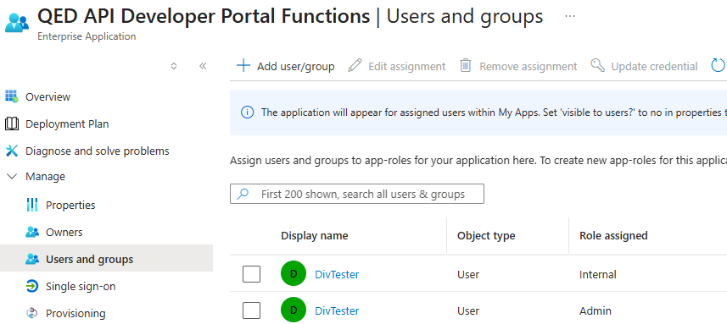
Task: Click Remove assignment button label
Action: 528,67
